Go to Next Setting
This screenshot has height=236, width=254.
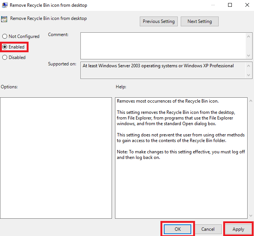click(200, 21)
